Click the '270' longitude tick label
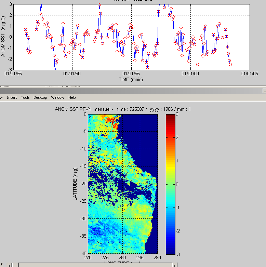 [88, 257]
